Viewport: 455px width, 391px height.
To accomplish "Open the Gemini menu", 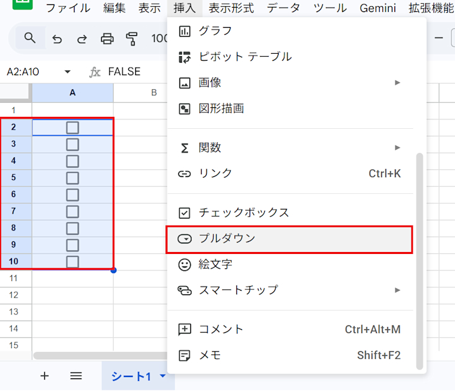I will coord(377,8).
